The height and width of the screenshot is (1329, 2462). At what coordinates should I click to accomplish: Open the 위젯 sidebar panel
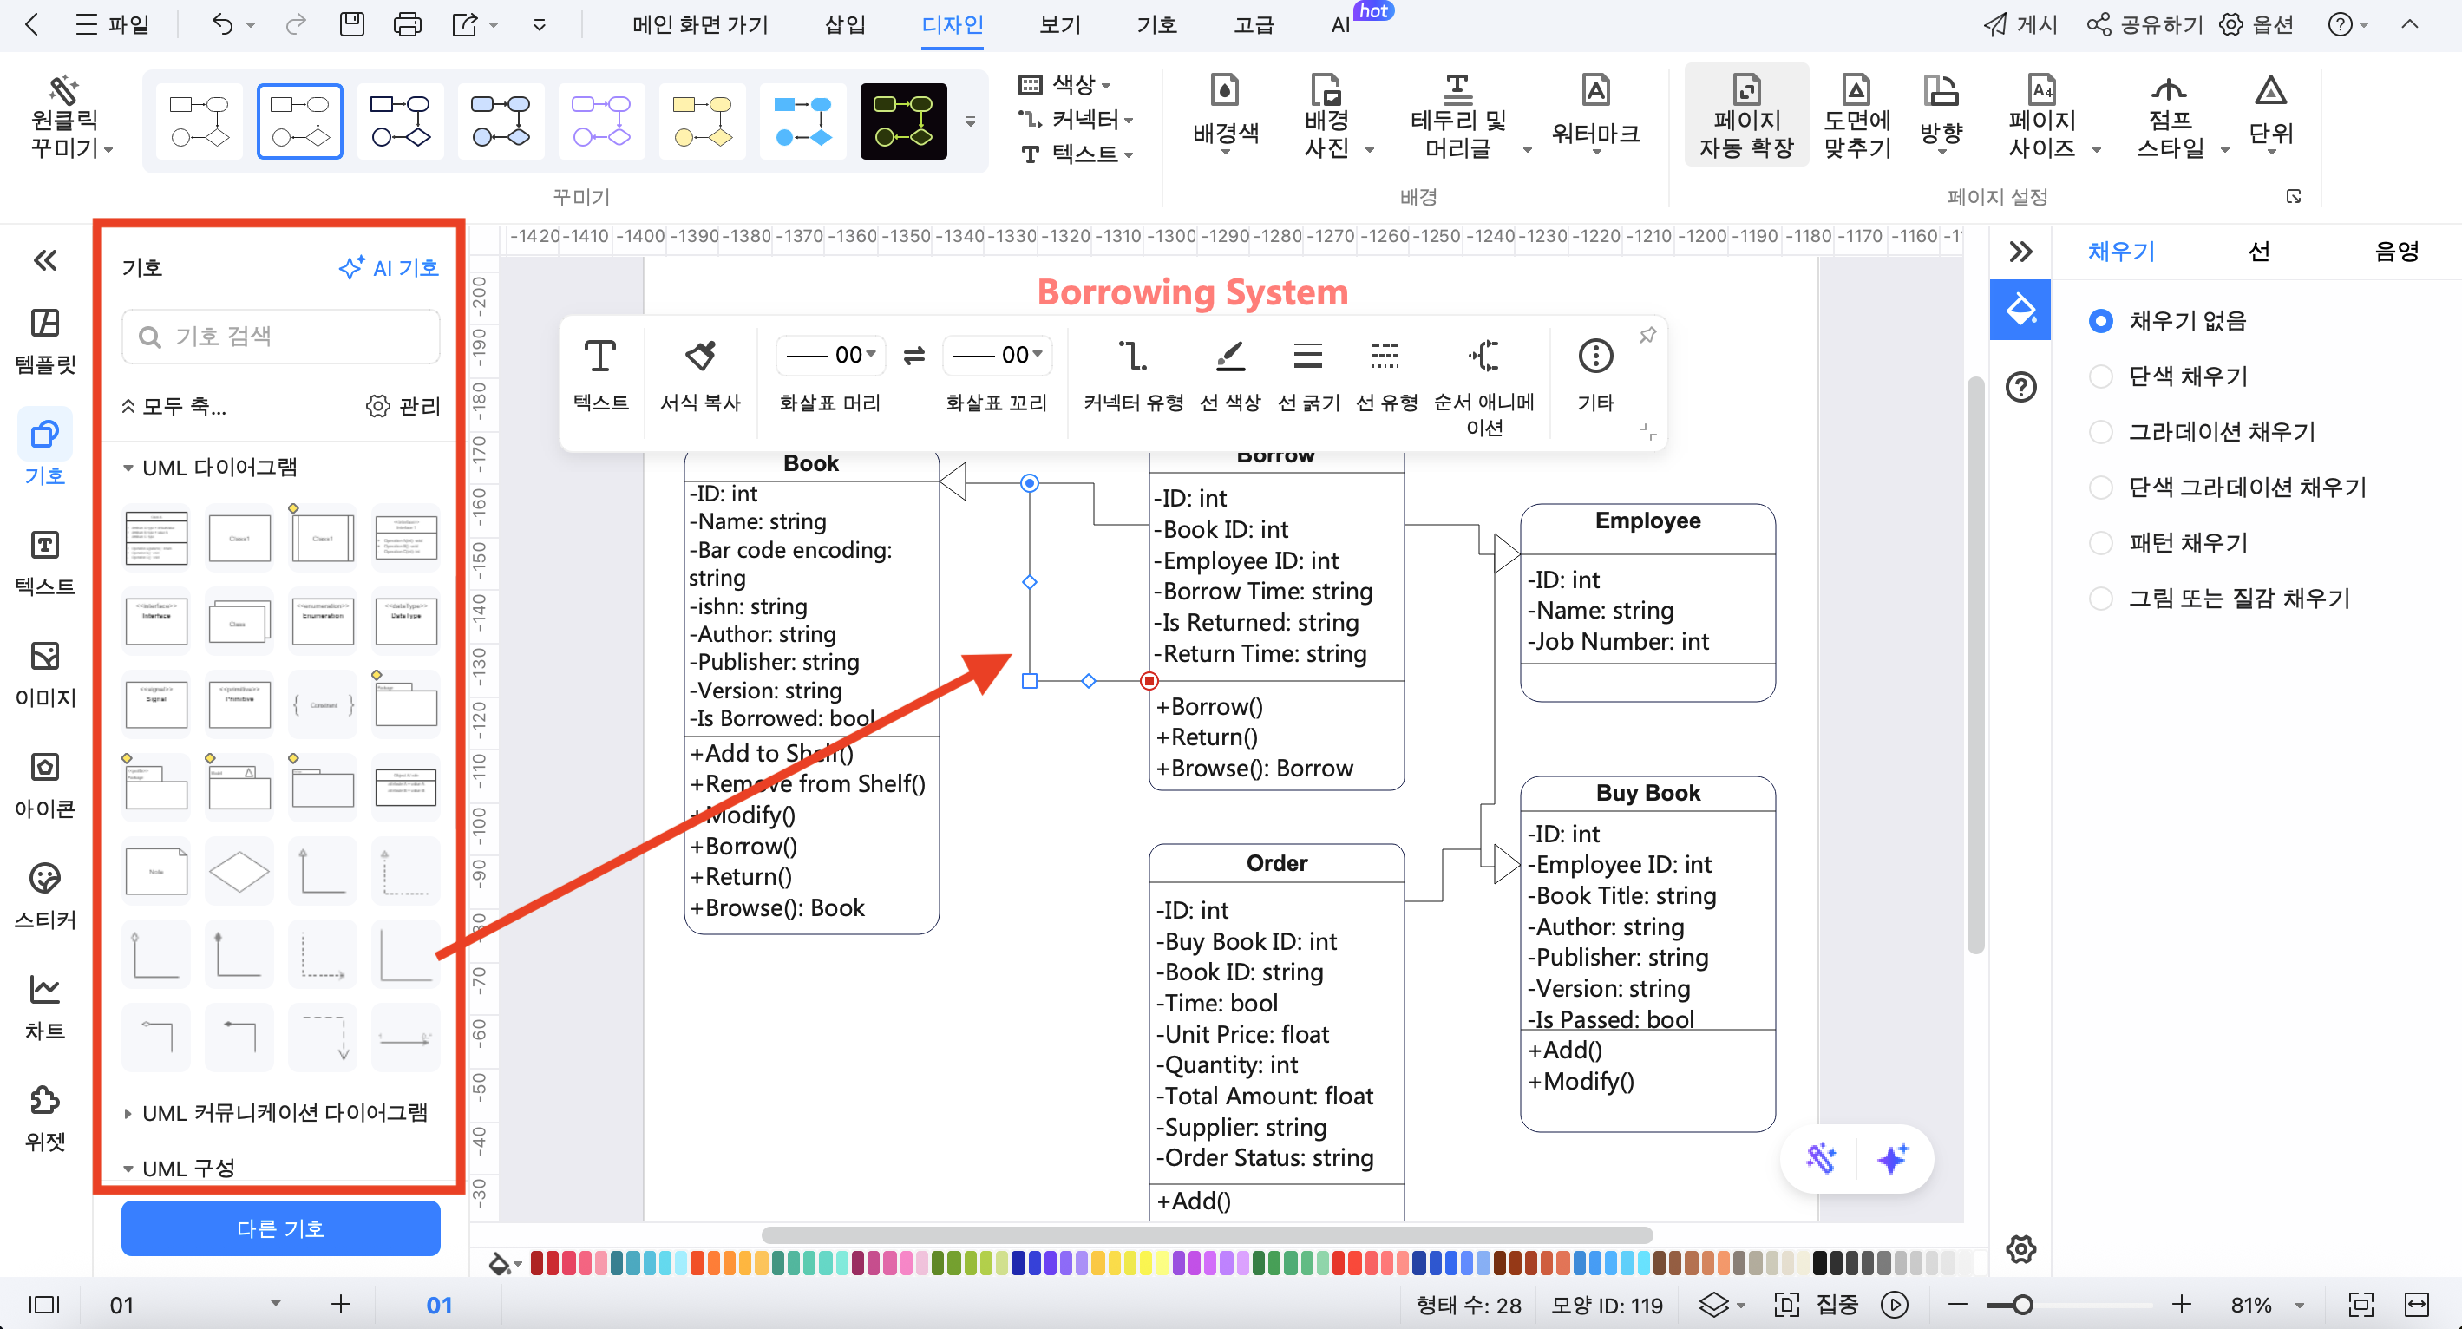click(45, 1118)
